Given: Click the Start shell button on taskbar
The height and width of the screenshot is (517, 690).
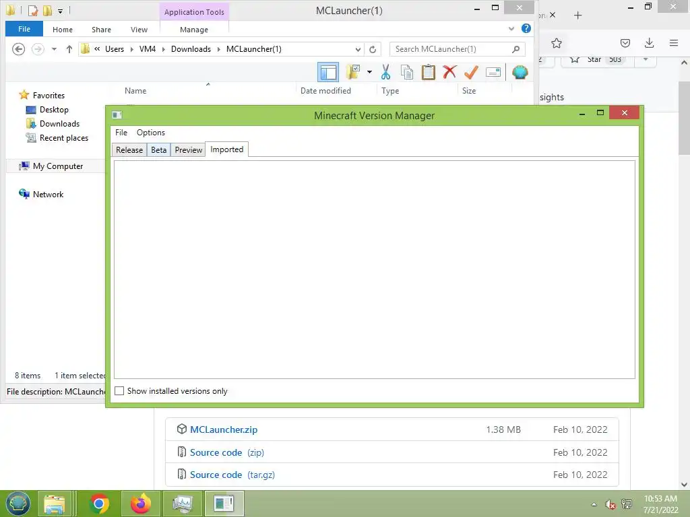Looking at the screenshot, I should click(x=18, y=504).
